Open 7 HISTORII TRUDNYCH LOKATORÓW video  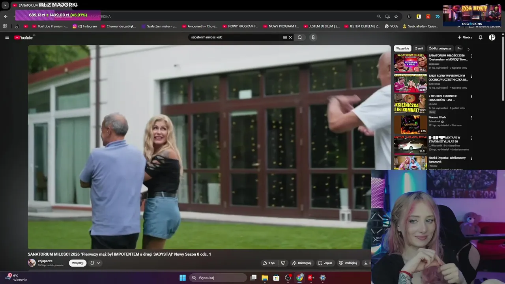410,103
